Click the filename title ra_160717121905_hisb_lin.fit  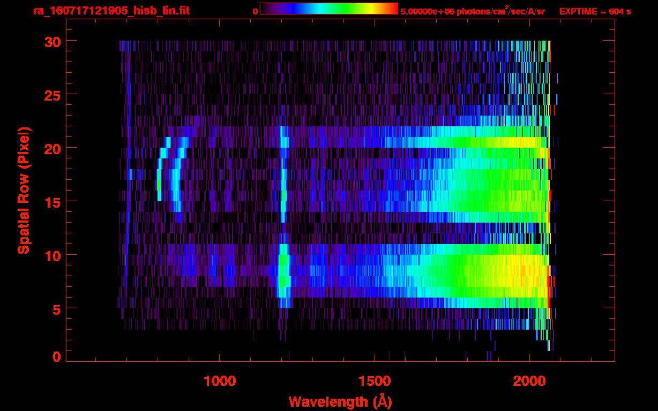pyautogui.click(x=111, y=11)
